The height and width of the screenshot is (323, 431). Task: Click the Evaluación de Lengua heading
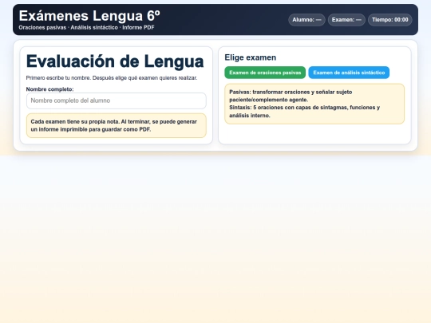click(115, 61)
